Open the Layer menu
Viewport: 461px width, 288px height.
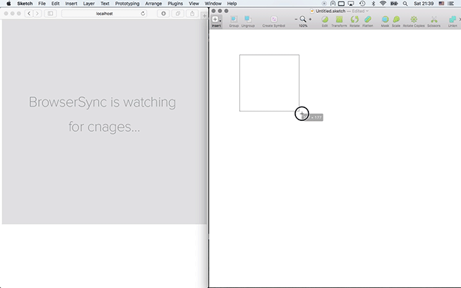coord(89,4)
